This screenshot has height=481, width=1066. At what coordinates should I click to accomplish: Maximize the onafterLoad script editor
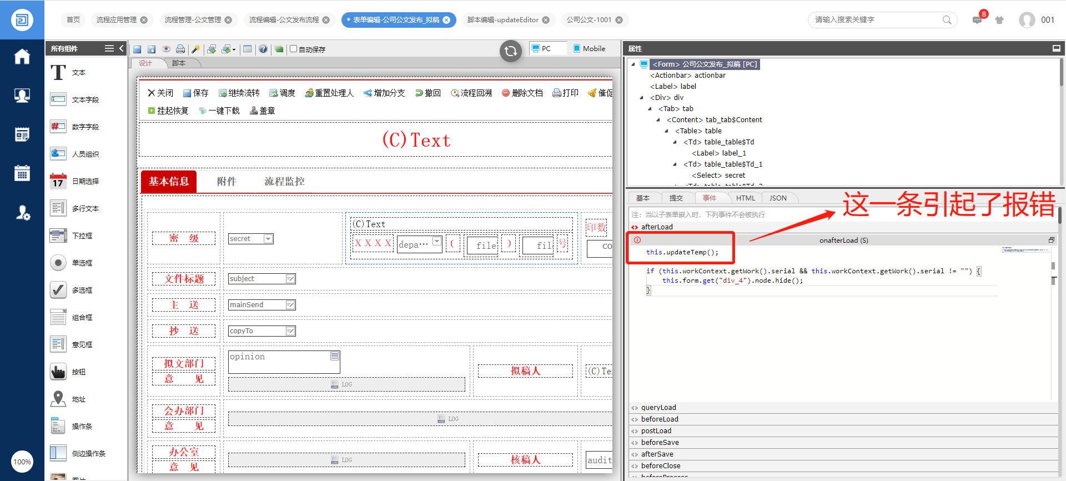click(1051, 240)
